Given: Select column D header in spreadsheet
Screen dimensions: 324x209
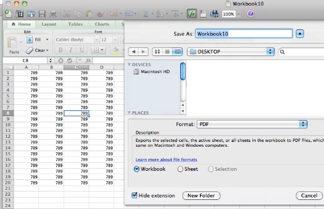Looking at the screenshot, I should click(x=102, y=67).
